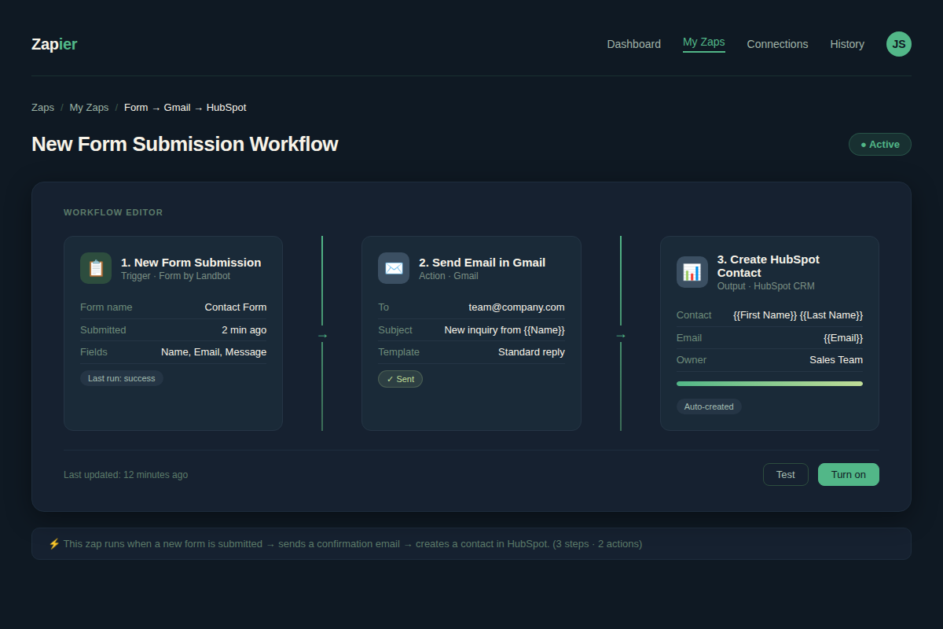
Task: Click the {{Email}} value
Action: coord(843,338)
